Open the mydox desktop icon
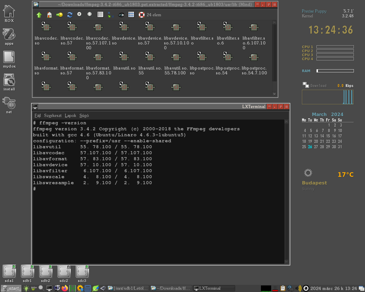This screenshot has width=365, height=292. coord(9,60)
